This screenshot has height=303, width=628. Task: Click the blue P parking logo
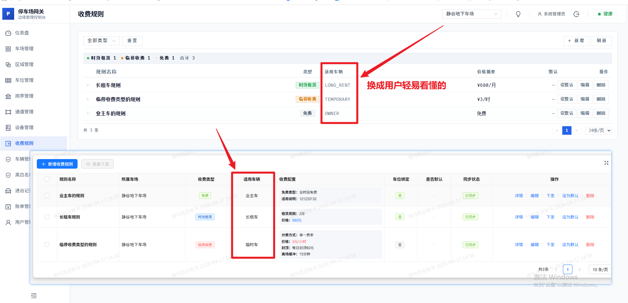[x=8, y=14]
